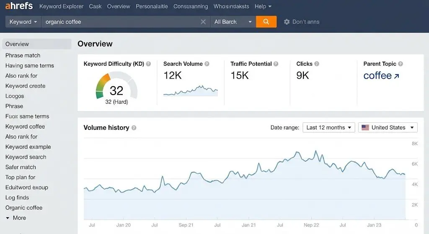Open the Last 12 months date range dropdown
The height and width of the screenshot is (234, 429).
click(329, 127)
